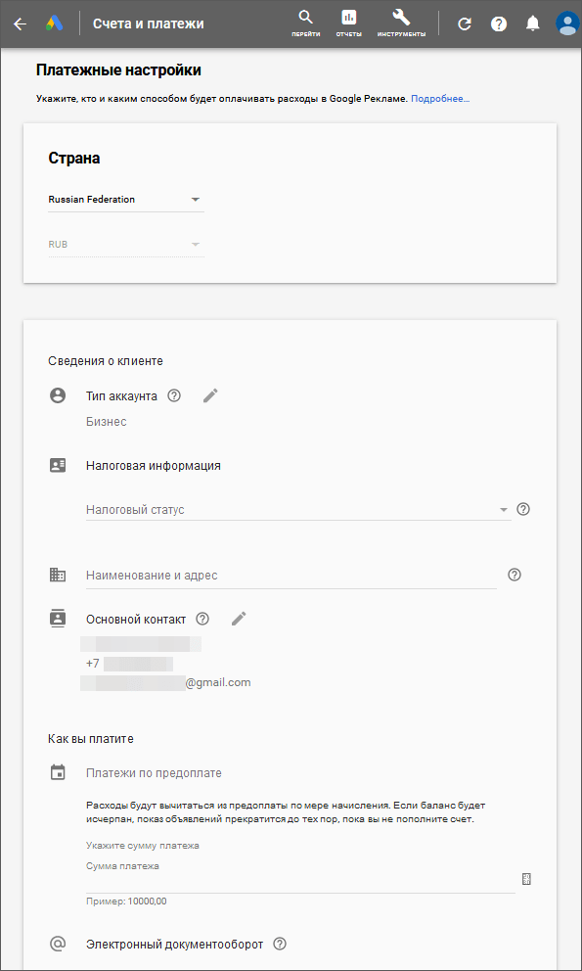This screenshot has height=971, width=582.
Task: Go back using the header arrow
Action: [21, 24]
